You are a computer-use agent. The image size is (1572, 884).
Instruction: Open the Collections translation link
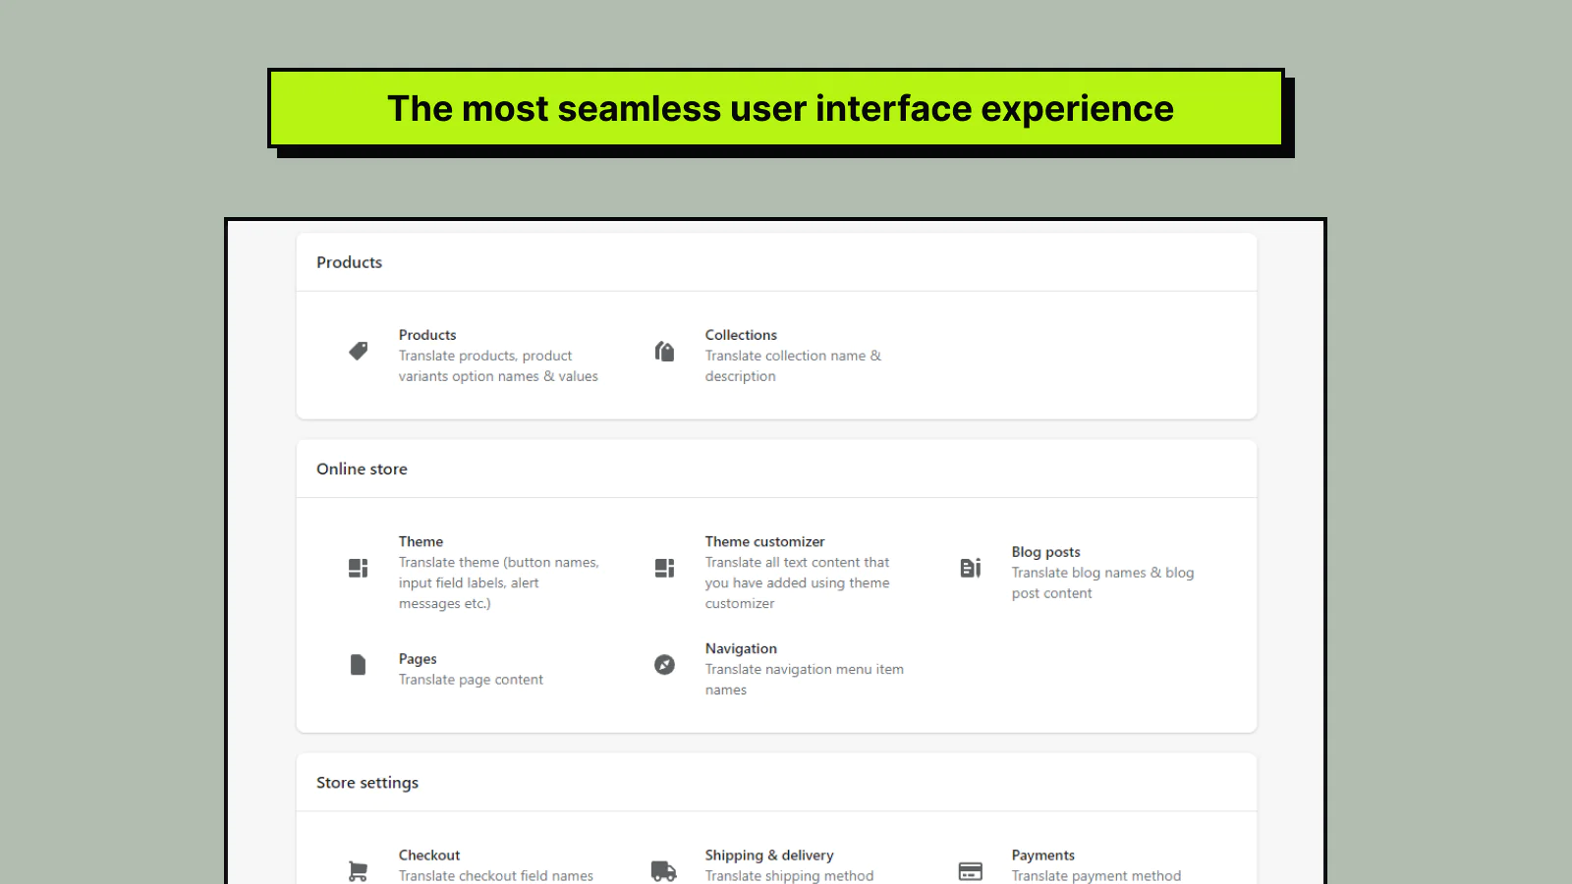741,335
